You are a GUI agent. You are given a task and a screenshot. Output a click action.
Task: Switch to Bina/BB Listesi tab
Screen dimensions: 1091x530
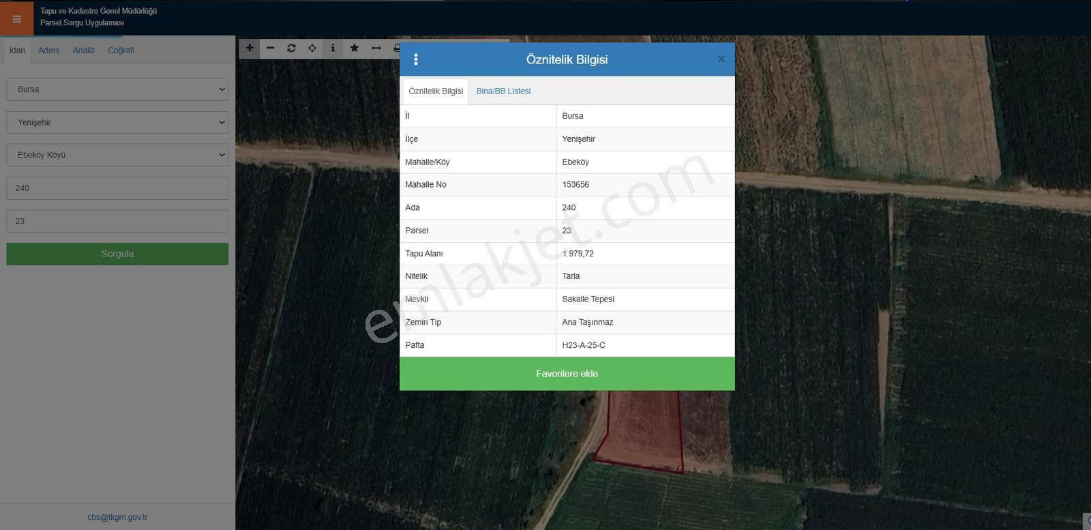[503, 91]
